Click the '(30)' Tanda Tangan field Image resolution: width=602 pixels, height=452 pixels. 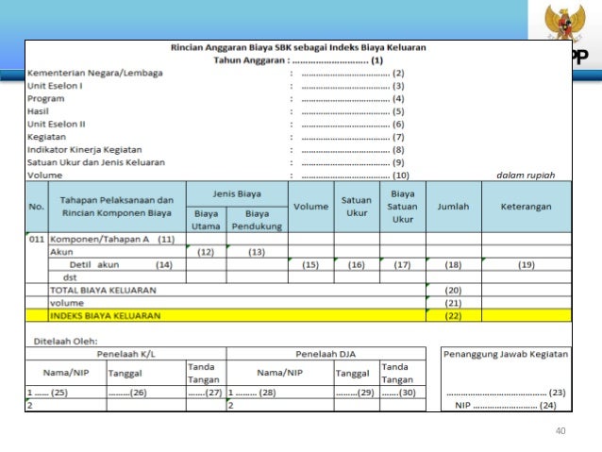tap(403, 393)
